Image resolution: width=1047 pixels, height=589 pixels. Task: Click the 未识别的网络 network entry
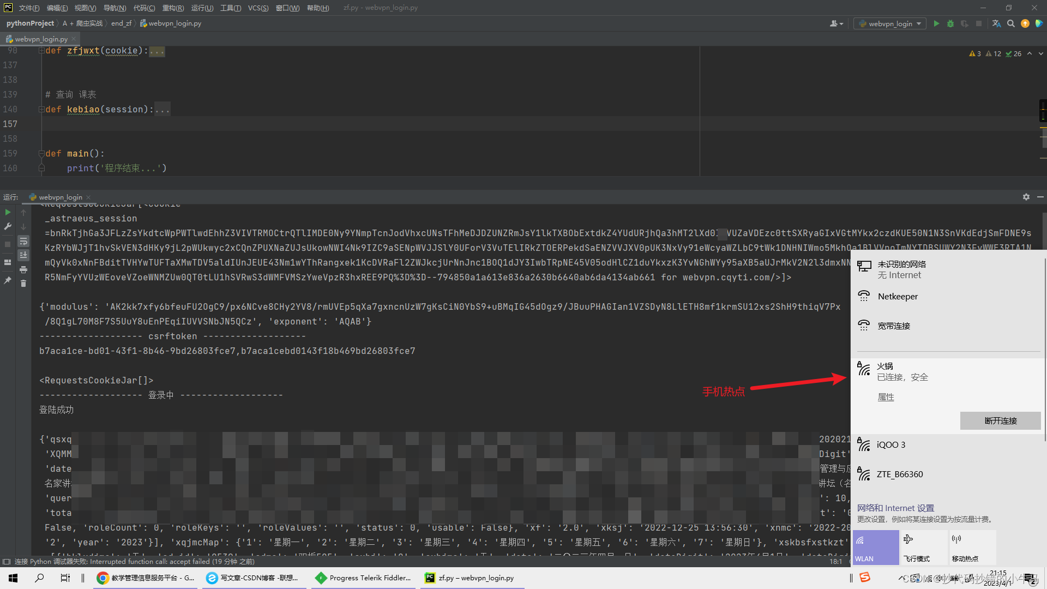947,269
